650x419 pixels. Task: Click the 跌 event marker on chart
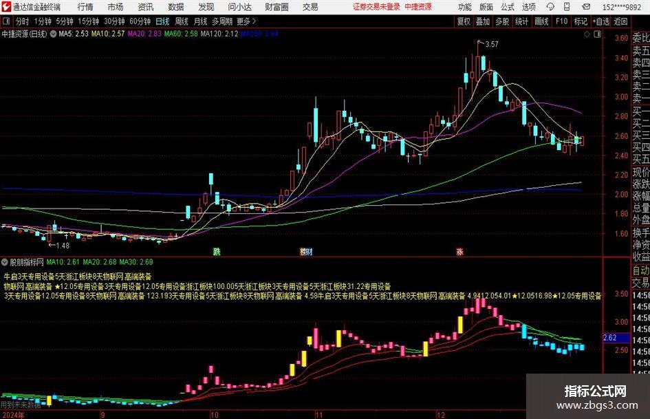click(x=217, y=251)
